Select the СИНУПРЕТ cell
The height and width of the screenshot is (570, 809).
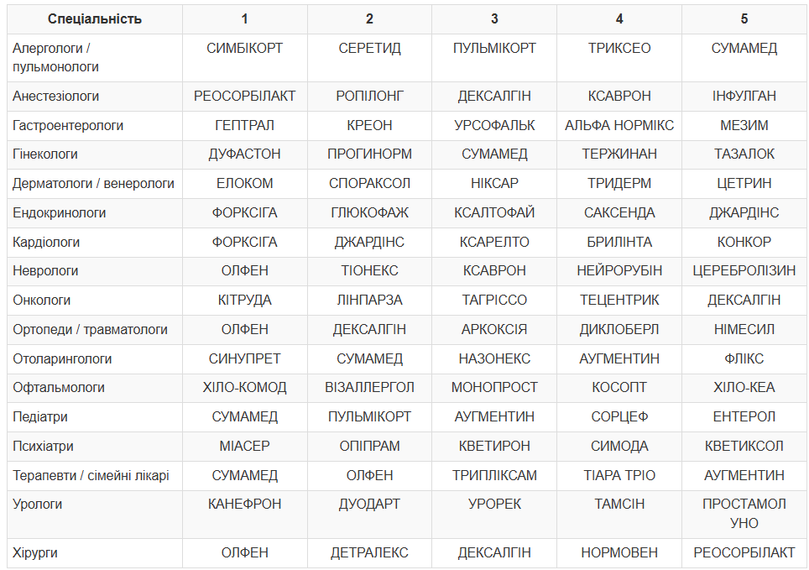click(244, 358)
